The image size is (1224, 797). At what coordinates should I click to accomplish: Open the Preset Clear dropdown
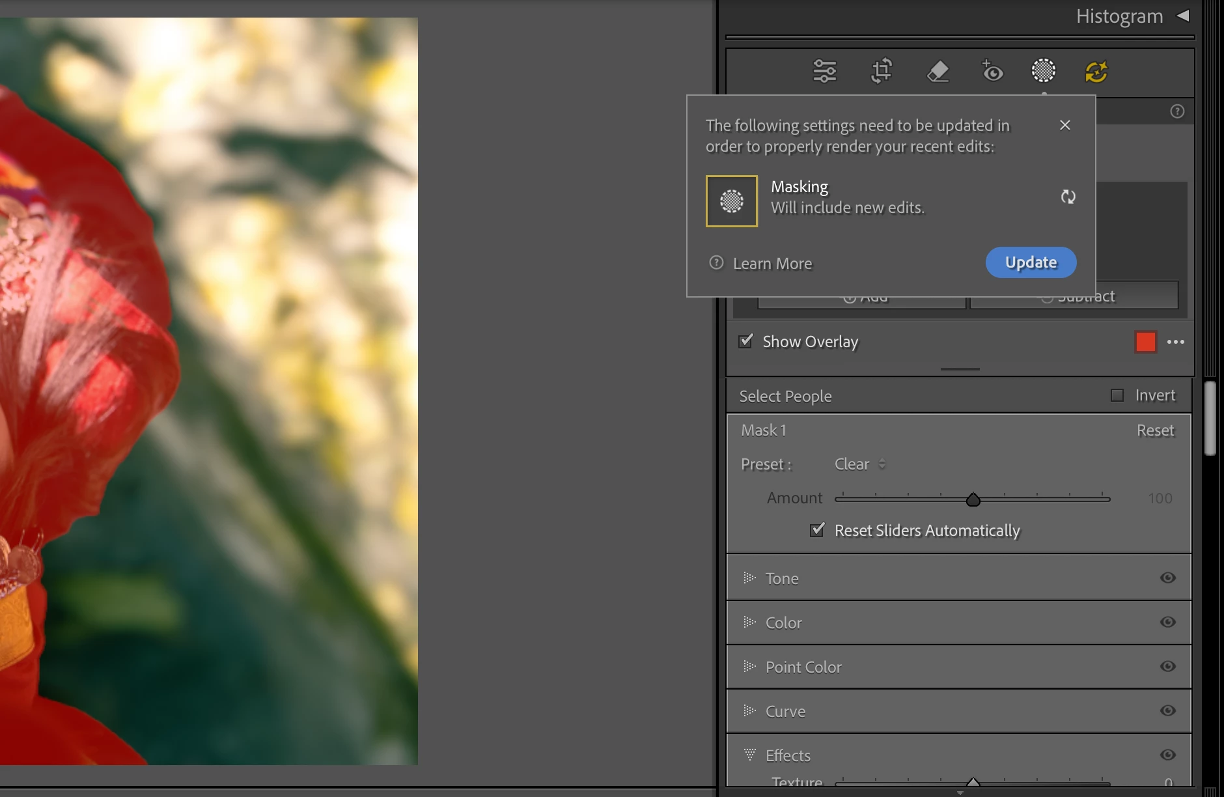click(860, 464)
